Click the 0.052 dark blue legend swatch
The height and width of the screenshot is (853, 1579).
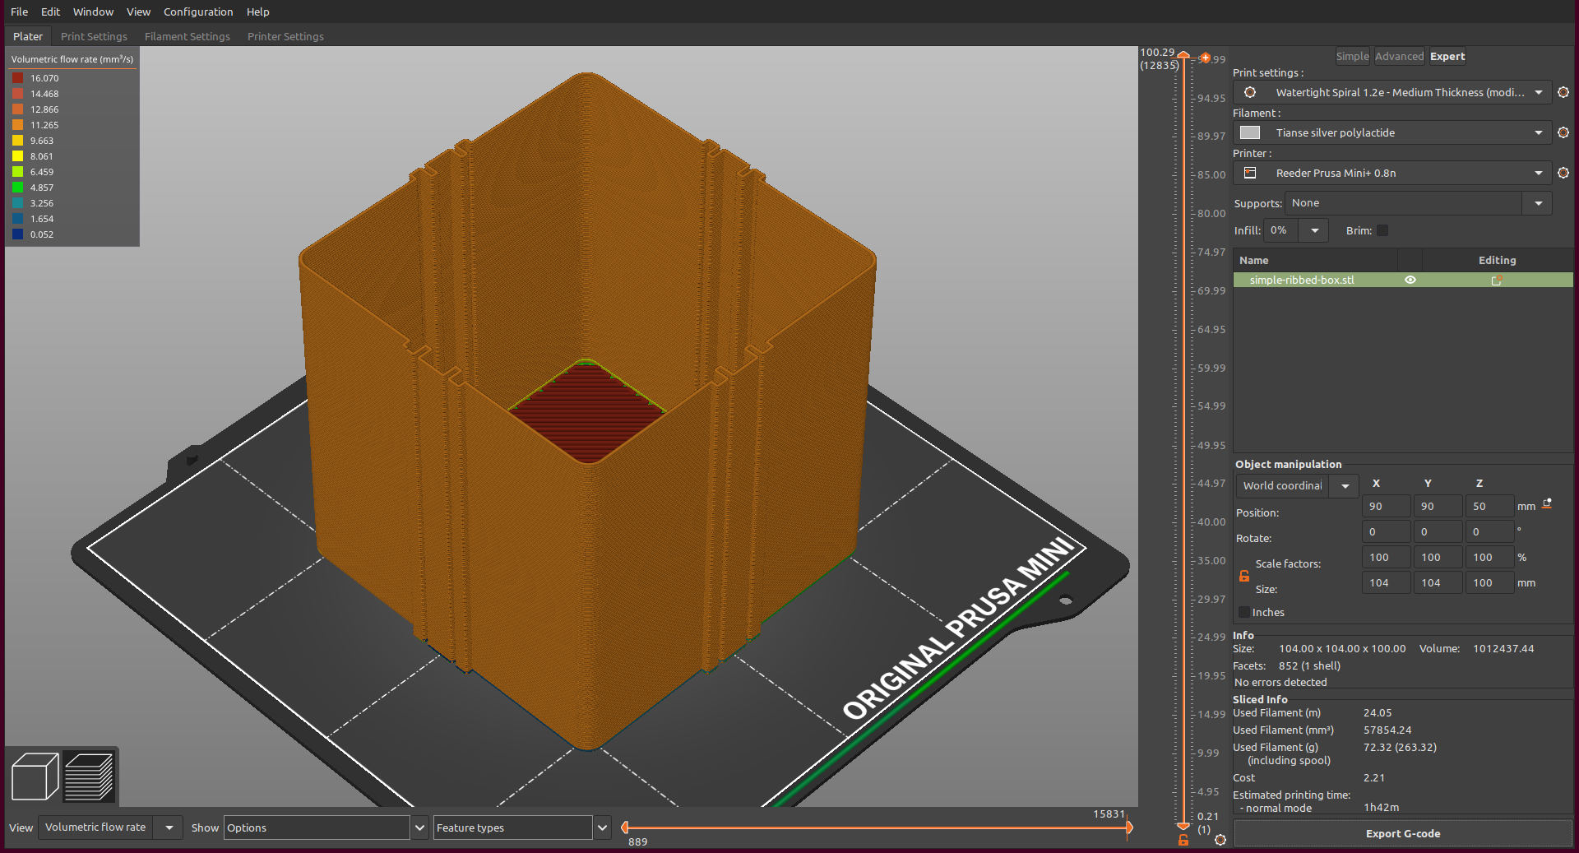point(17,234)
